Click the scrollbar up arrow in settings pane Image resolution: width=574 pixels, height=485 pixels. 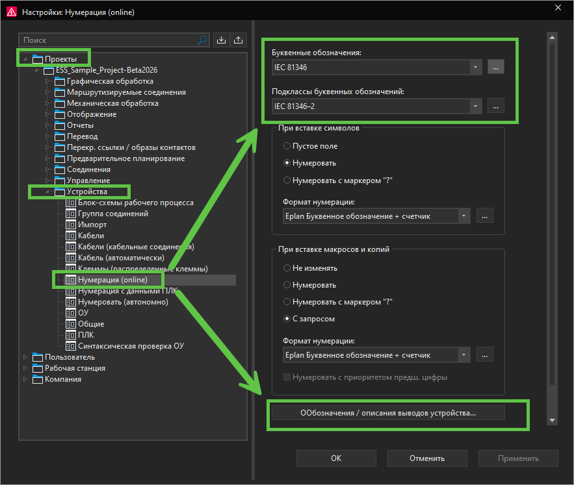click(x=552, y=37)
